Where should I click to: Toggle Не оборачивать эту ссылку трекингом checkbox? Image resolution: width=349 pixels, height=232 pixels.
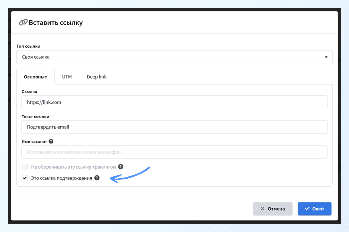pos(25,167)
